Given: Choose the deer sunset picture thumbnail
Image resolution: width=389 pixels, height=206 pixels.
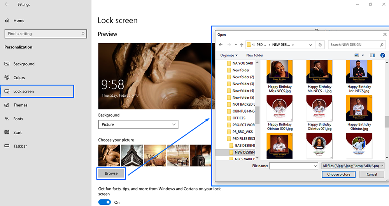Looking at the screenshot, I should 155,155.
